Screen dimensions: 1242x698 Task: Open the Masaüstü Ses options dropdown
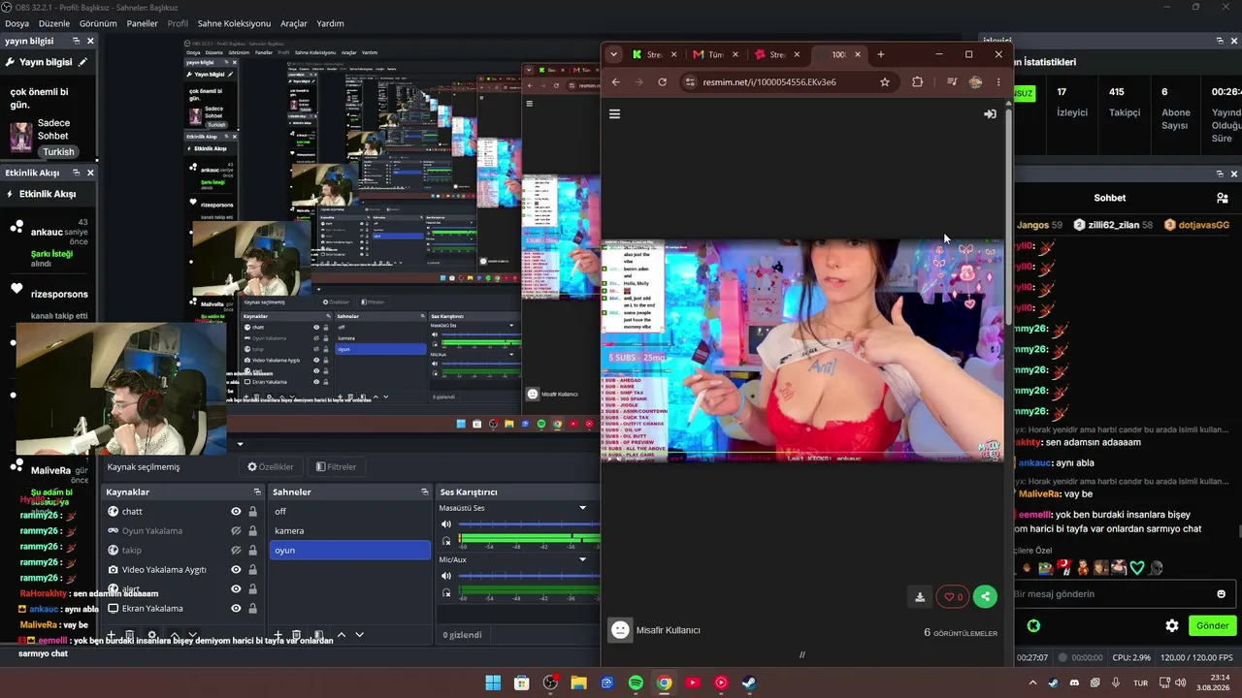click(583, 508)
